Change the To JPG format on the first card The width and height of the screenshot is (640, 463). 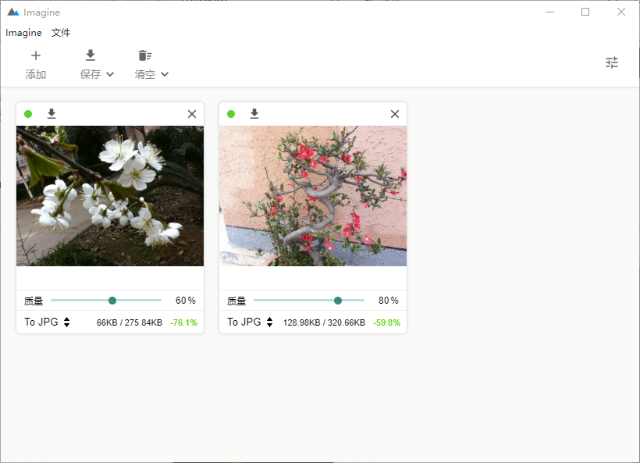click(47, 322)
